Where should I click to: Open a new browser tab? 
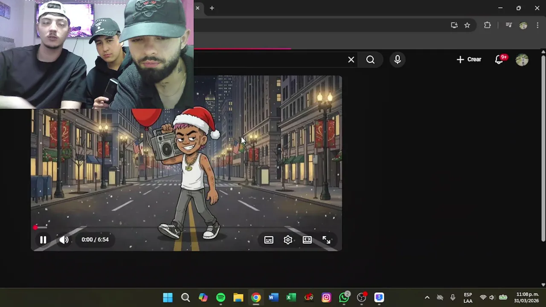[x=212, y=8]
